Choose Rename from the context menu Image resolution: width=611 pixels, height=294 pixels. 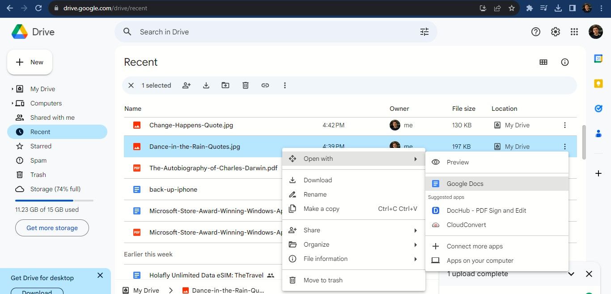[315, 194]
